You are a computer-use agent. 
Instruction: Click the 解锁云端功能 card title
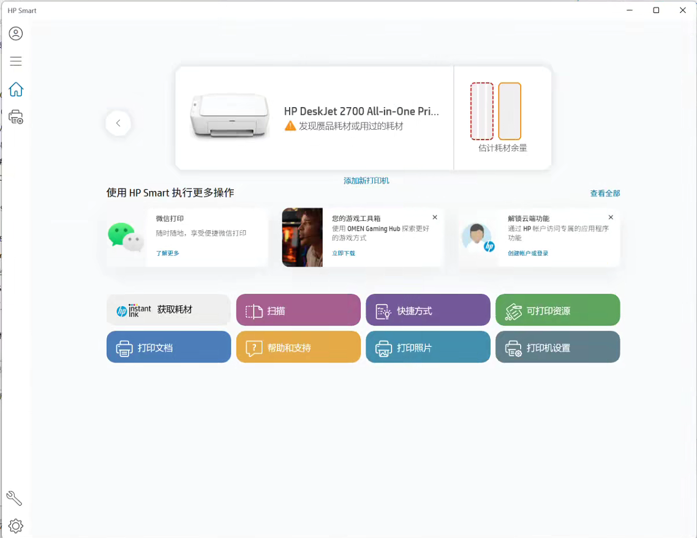pyautogui.click(x=529, y=219)
